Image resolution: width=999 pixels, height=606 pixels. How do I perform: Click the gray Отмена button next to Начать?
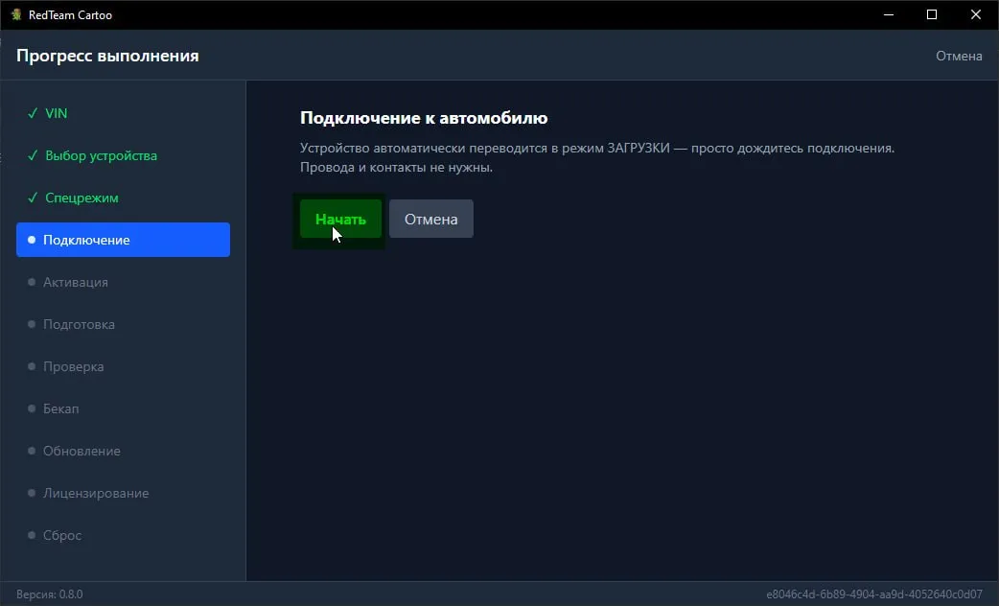tap(430, 219)
